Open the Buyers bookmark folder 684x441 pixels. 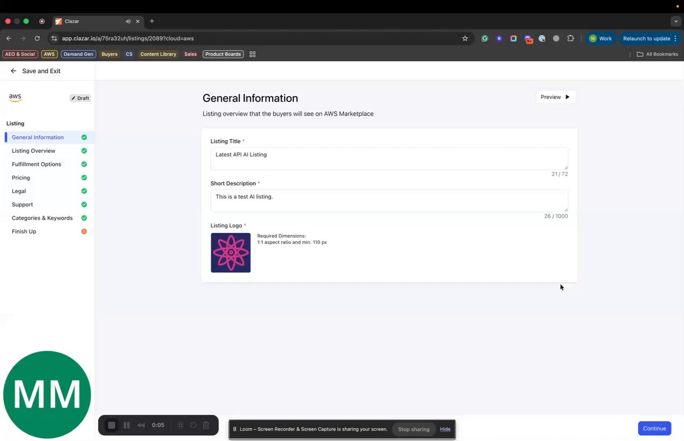[110, 54]
